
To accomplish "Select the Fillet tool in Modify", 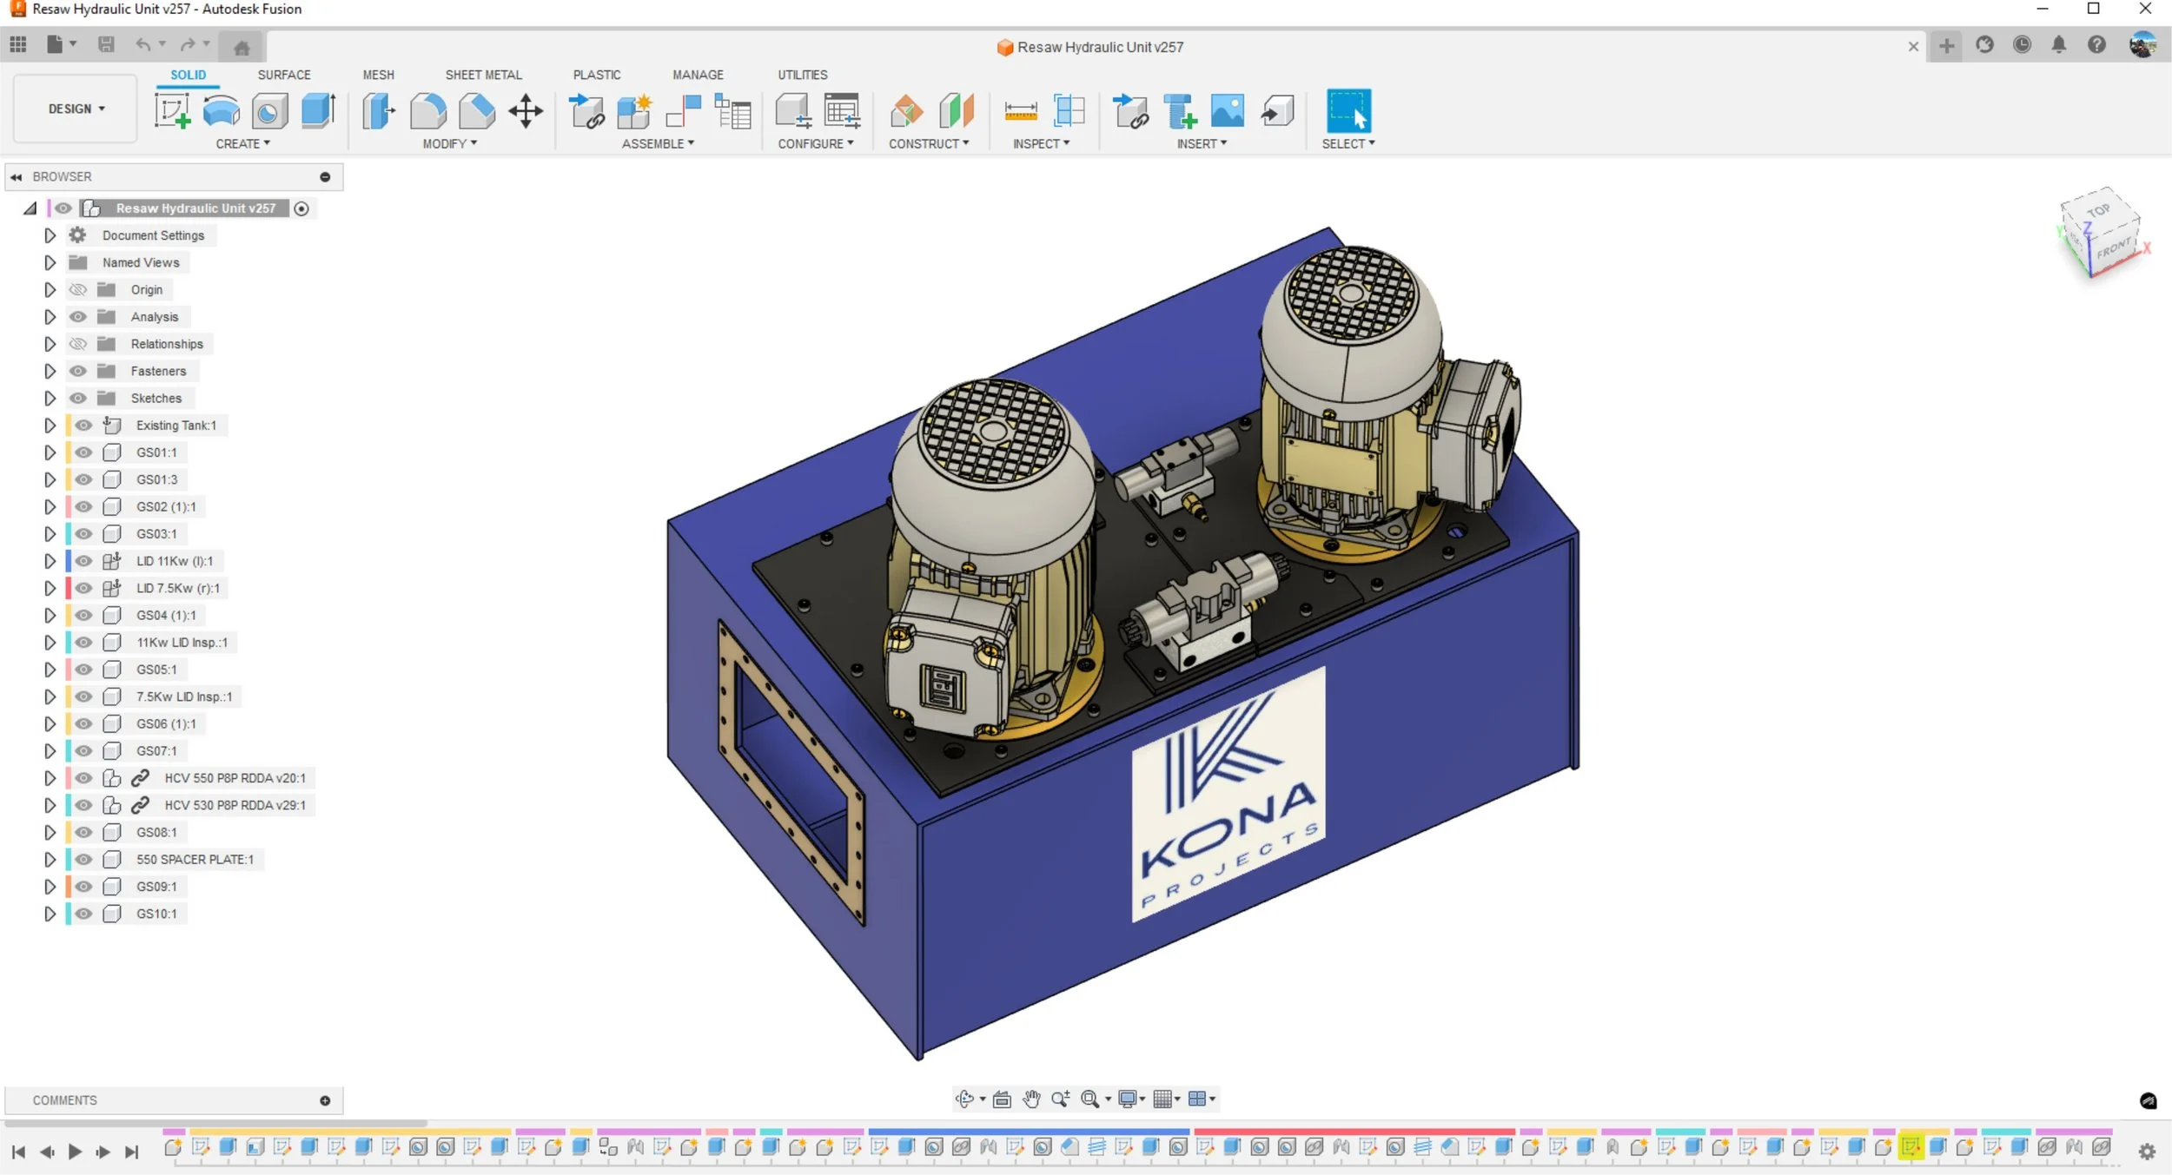I will [427, 111].
